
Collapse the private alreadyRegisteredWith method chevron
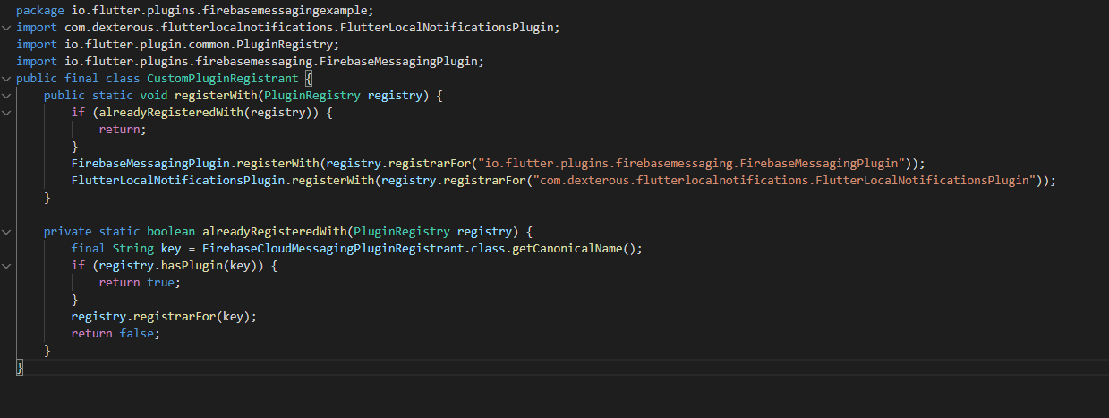point(6,232)
